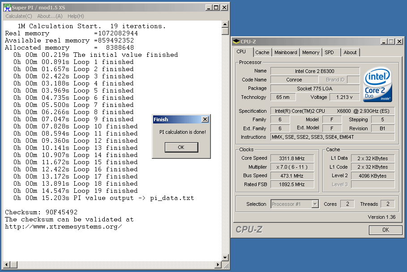This screenshot has height=272, width=407.
Task: Switch to the About tab in CPU-Z
Action: 350,52
